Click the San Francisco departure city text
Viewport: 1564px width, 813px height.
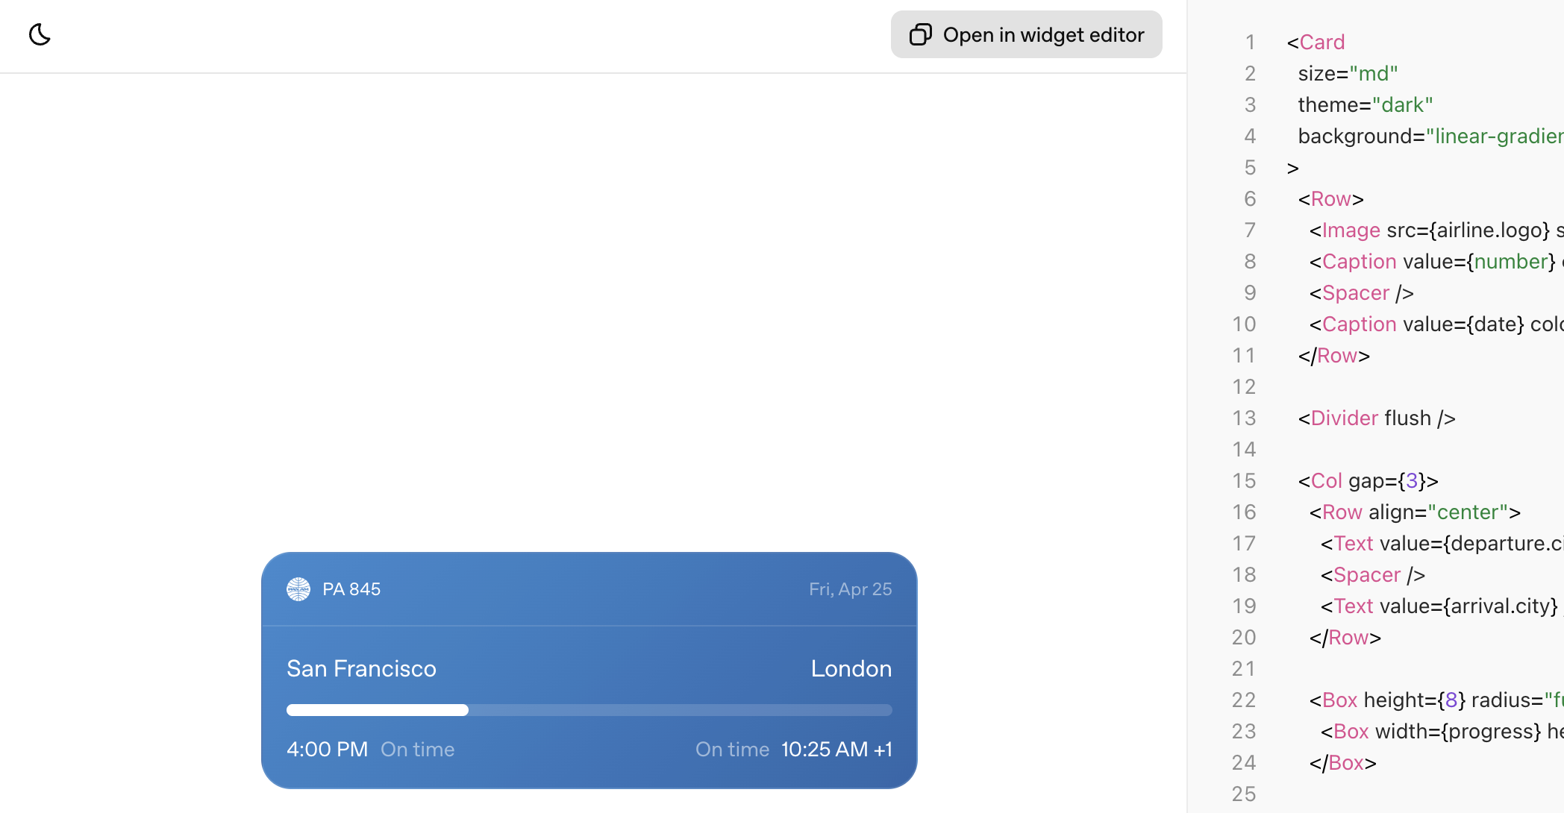click(x=361, y=668)
